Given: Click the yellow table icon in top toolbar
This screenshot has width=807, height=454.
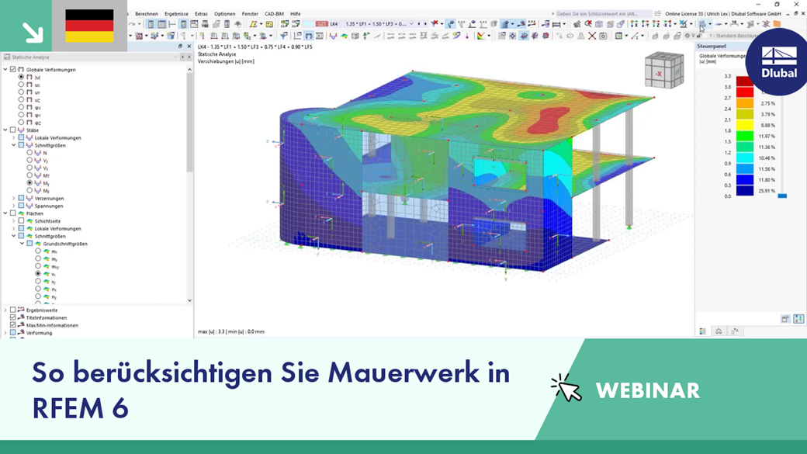Looking at the screenshot, I should click(x=269, y=24).
